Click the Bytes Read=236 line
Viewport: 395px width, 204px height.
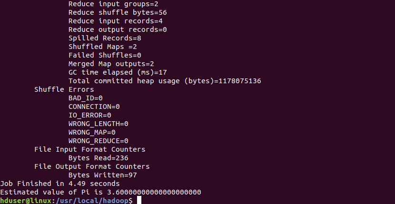tap(98, 158)
